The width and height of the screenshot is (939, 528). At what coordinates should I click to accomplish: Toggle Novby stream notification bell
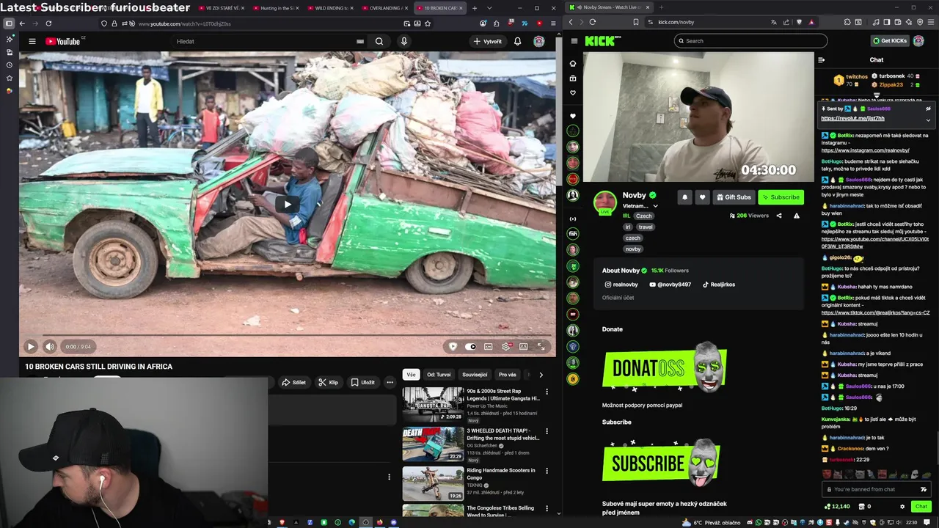[x=684, y=197]
